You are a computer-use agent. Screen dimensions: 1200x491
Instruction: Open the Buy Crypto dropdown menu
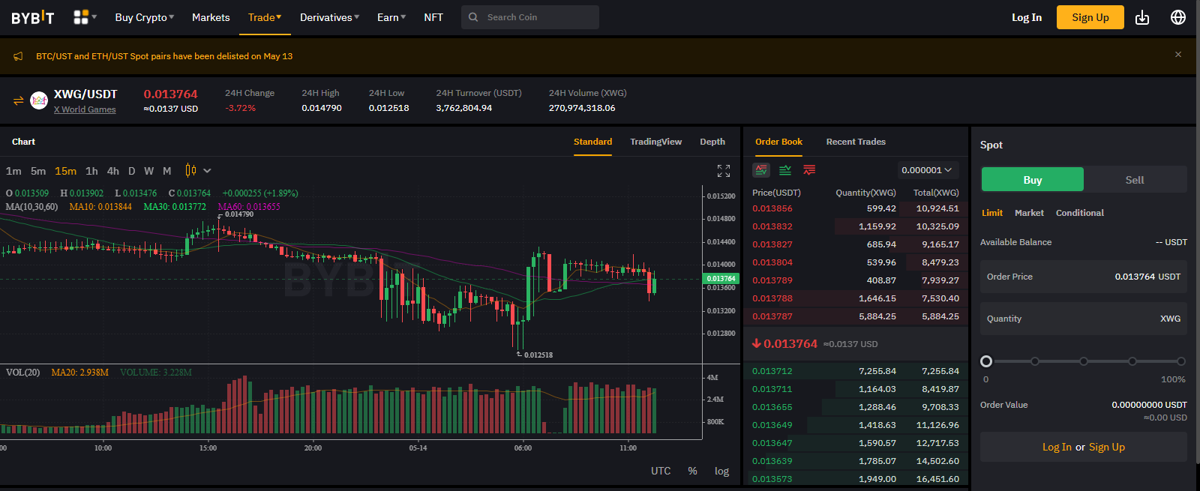click(145, 17)
